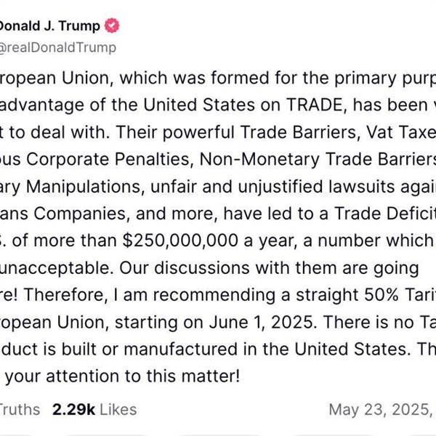Open the ReTruths count below the post
The height and width of the screenshot is (436, 436).
pos(20,410)
